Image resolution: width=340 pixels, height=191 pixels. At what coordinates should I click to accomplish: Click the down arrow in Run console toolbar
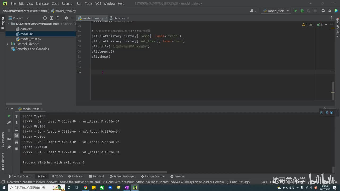[x=16, y=123]
